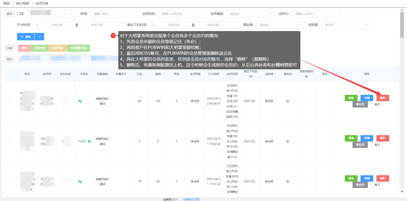Toggle the select-all checkbox in table header
The height and width of the screenshot is (201, 407).
[11, 74]
